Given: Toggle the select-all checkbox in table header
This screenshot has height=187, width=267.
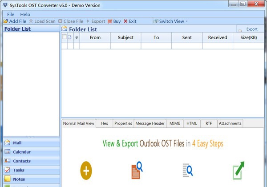Looking at the screenshot, I should click(65, 37).
